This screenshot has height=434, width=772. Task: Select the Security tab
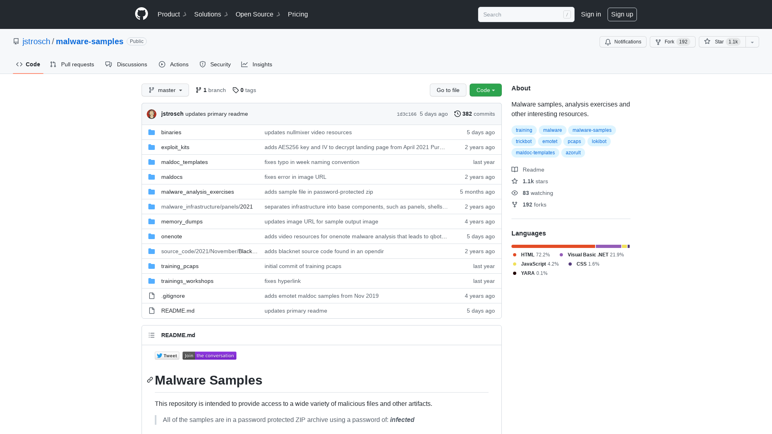pos(215,64)
